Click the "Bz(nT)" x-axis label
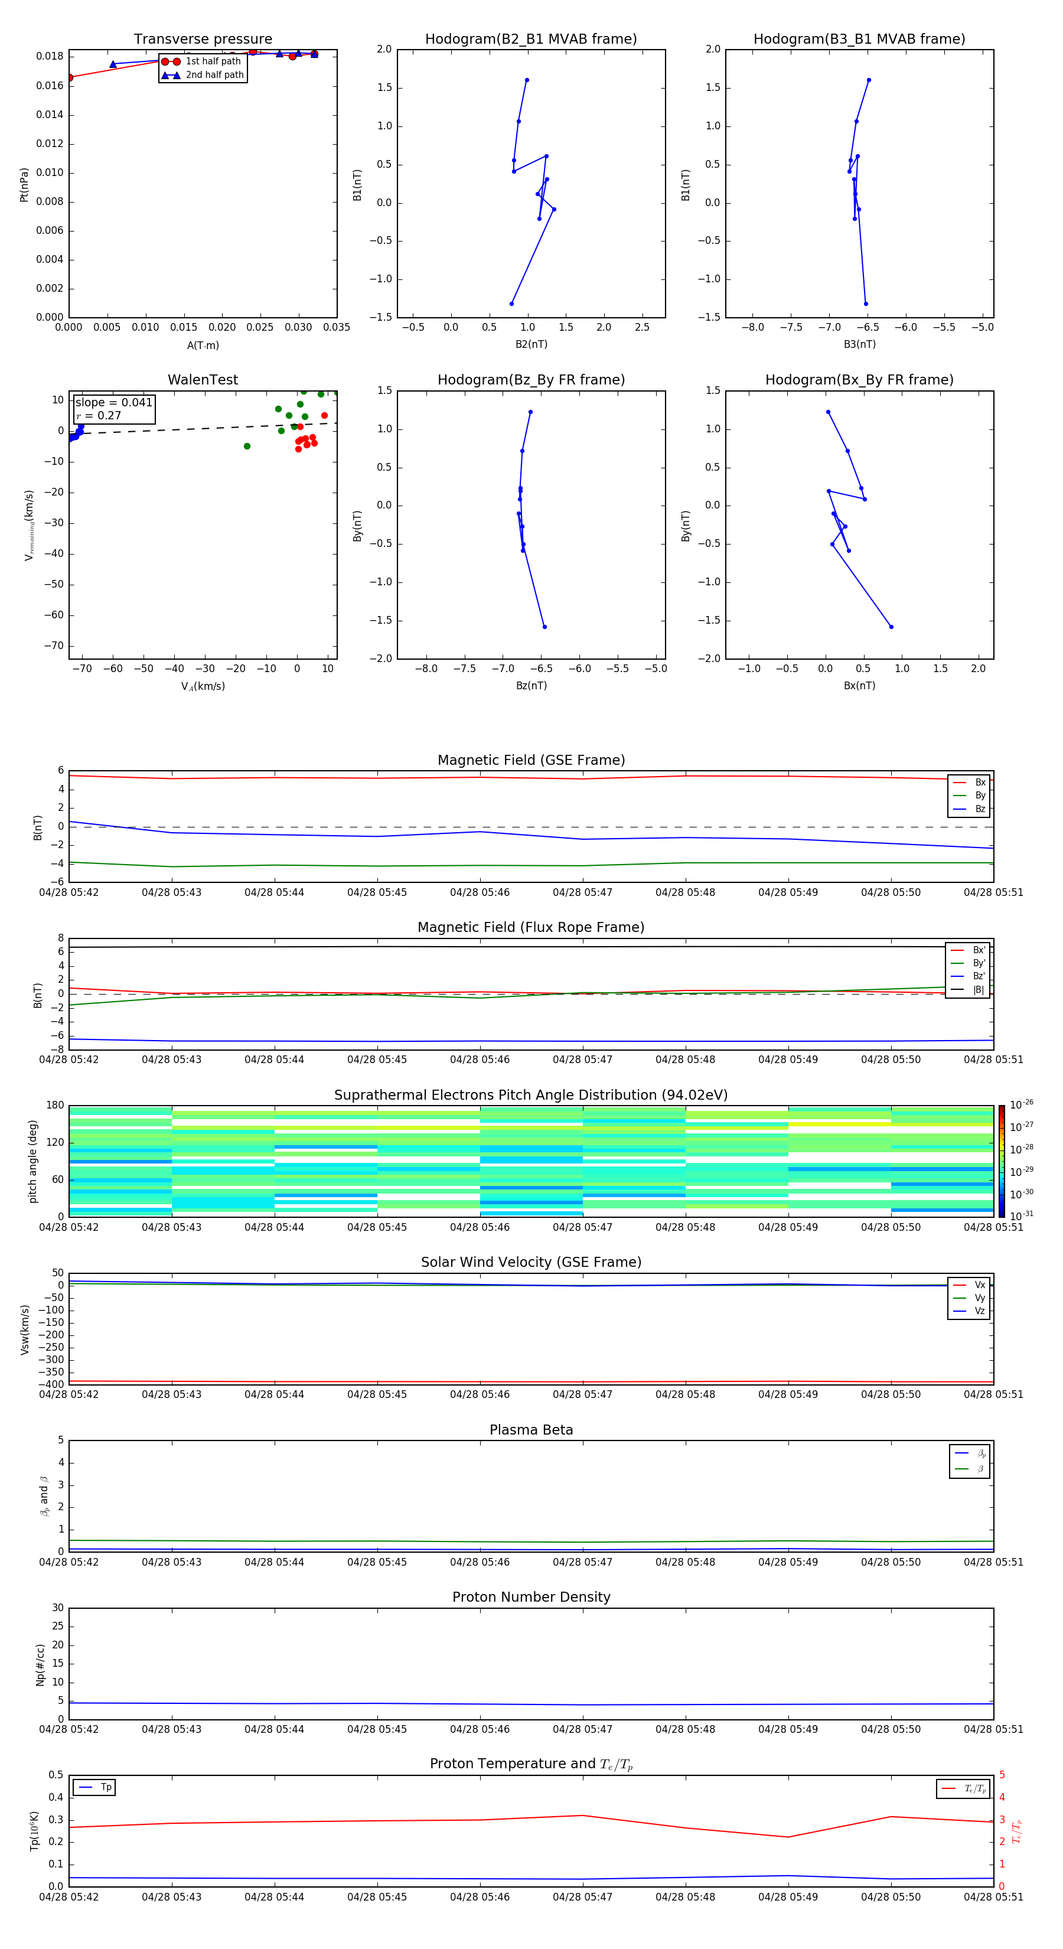 (x=531, y=686)
